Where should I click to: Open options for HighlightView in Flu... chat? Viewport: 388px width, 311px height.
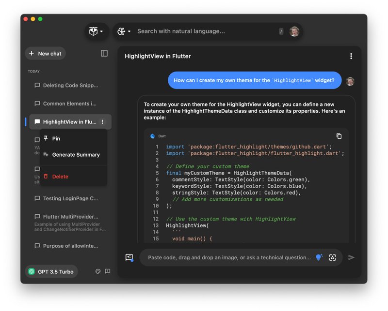coord(102,122)
